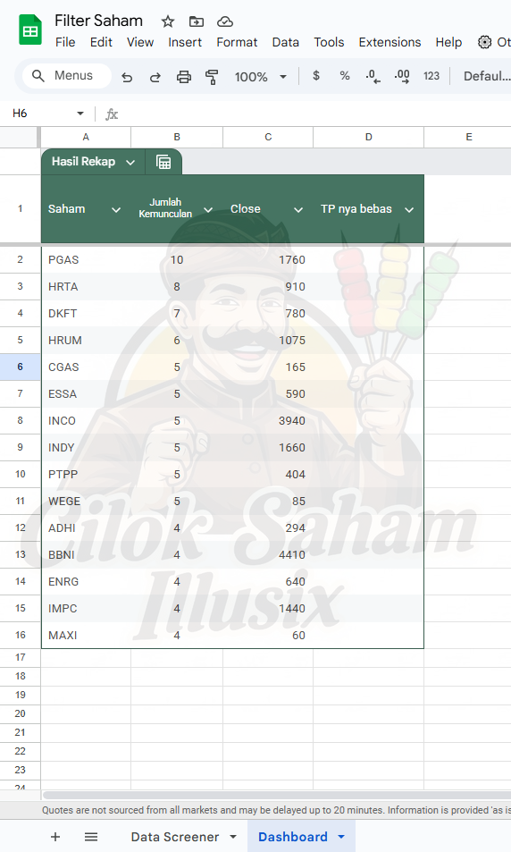Select the count cell showing 10
Screen dimensions: 511x852
click(x=177, y=260)
